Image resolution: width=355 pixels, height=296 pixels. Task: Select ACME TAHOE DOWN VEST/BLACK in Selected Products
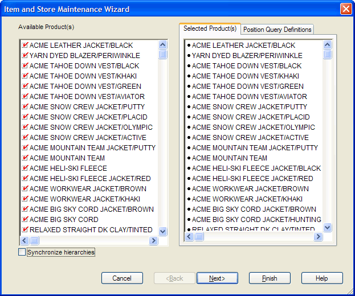point(247,66)
